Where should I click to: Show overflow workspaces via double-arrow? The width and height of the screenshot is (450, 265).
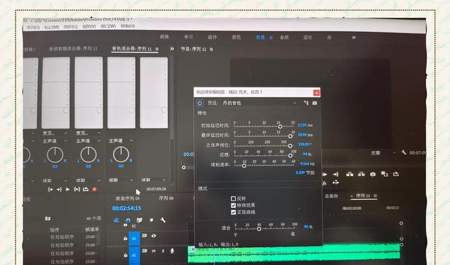354,38
